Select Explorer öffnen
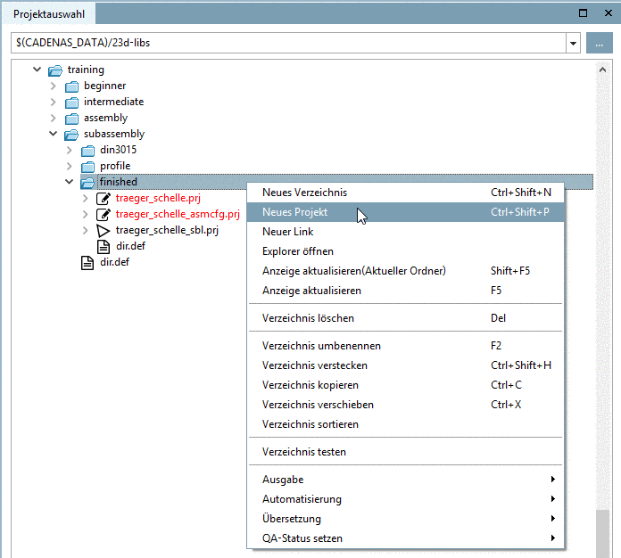 click(405, 251)
